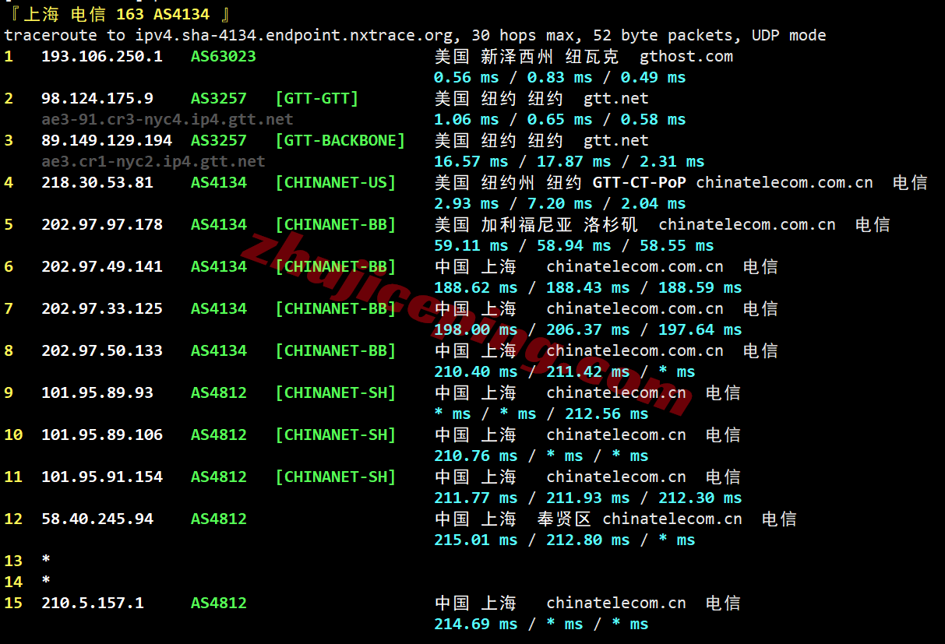
Task: Select IP address 101.95.91.154
Action: (x=102, y=477)
